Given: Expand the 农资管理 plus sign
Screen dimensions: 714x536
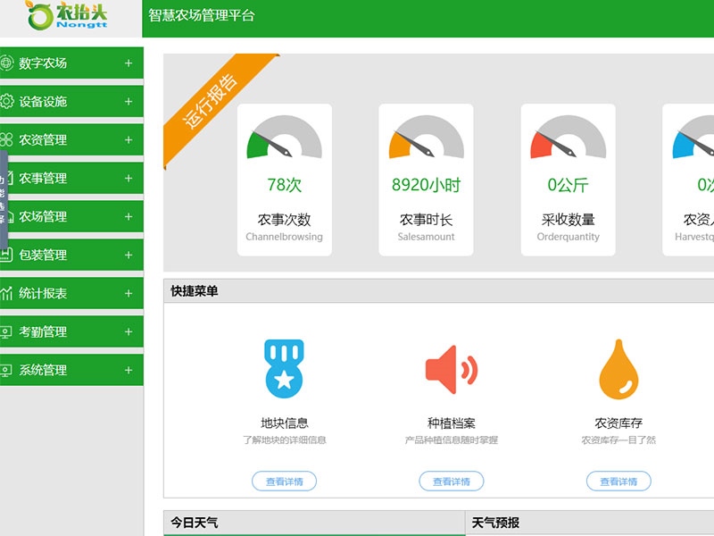Looking at the screenshot, I should [129, 140].
